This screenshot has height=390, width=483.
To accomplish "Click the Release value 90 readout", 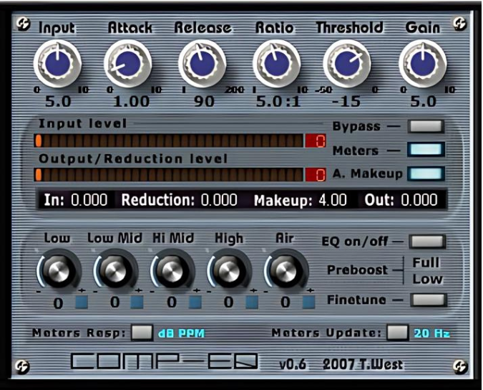I will pyautogui.click(x=204, y=102).
